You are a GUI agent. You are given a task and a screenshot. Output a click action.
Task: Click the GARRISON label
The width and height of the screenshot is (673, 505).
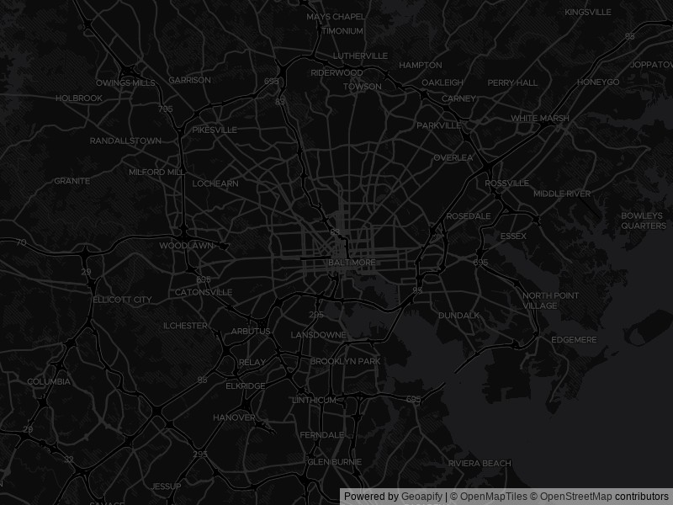pyautogui.click(x=189, y=80)
